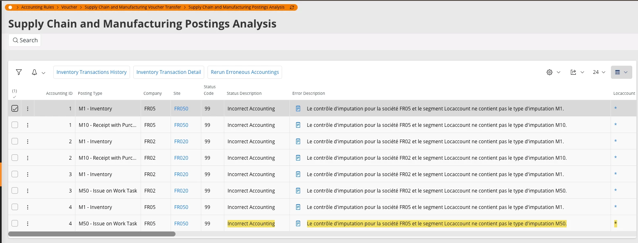The height and width of the screenshot is (243, 638).
Task: Go to Accounting Rules breadcrumb
Action: tap(37, 7)
